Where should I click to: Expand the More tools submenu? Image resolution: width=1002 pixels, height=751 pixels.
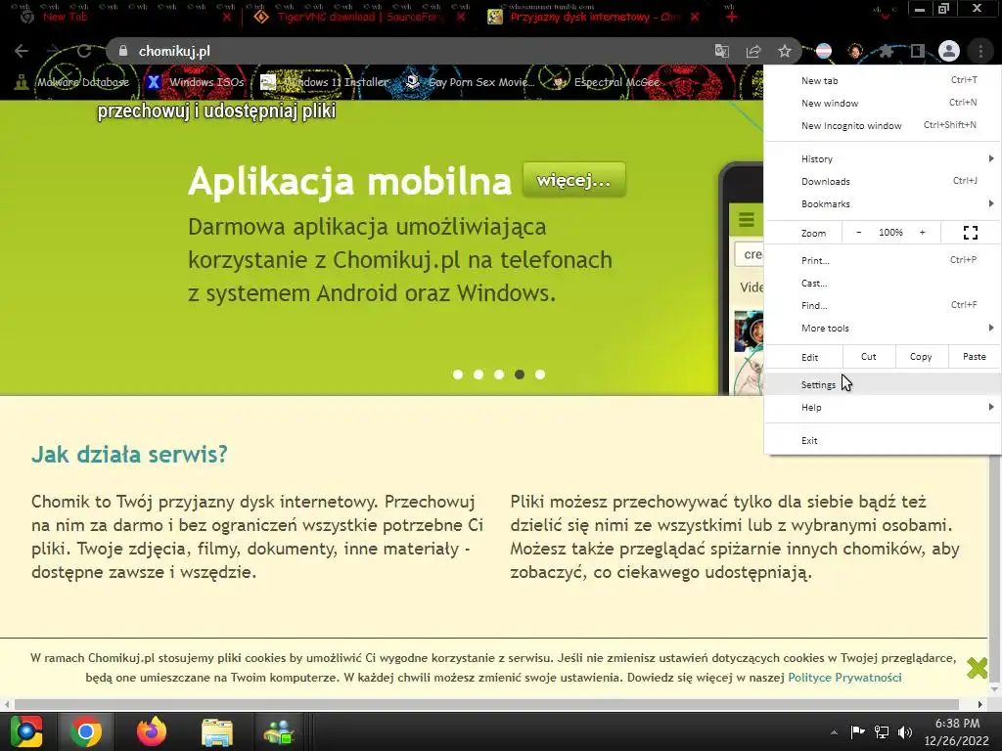(883, 328)
